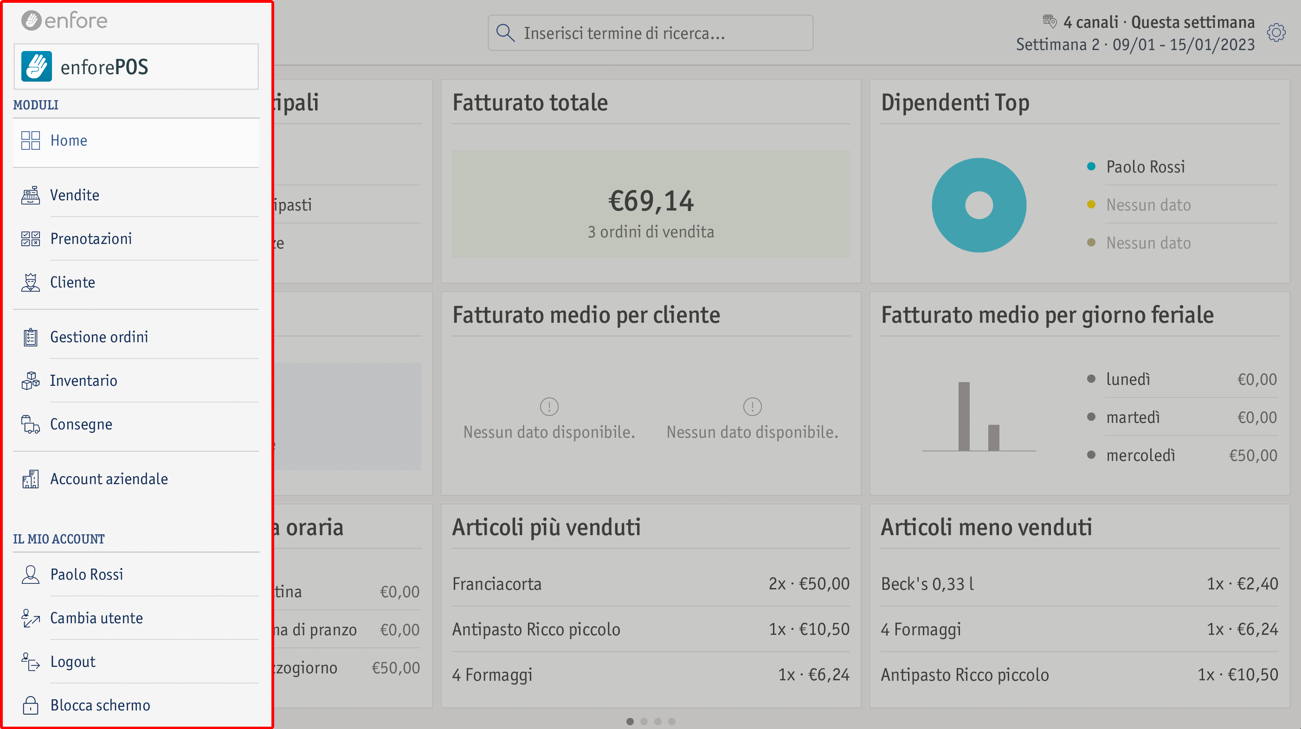Screen dimensions: 1301x729
Task: Click the Inventario boxes icon
Action: click(31, 381)
